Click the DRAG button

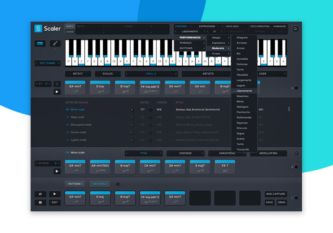click(x=282, y=203)
